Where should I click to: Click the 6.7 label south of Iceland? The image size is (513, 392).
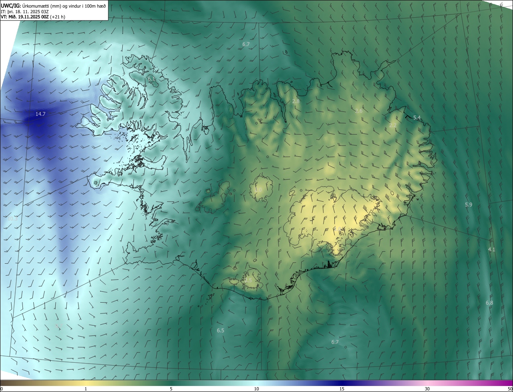click(x=335, y=342)
